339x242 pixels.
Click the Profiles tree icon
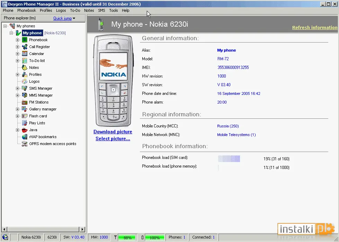pyautogui.click(x=25, y=74)
